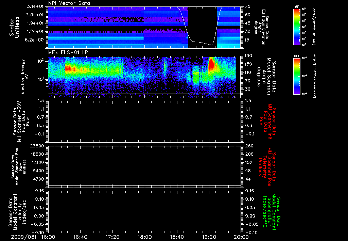Click the "110" scanner angle tick label
348x241 pixels.
[x=249, y=73]
